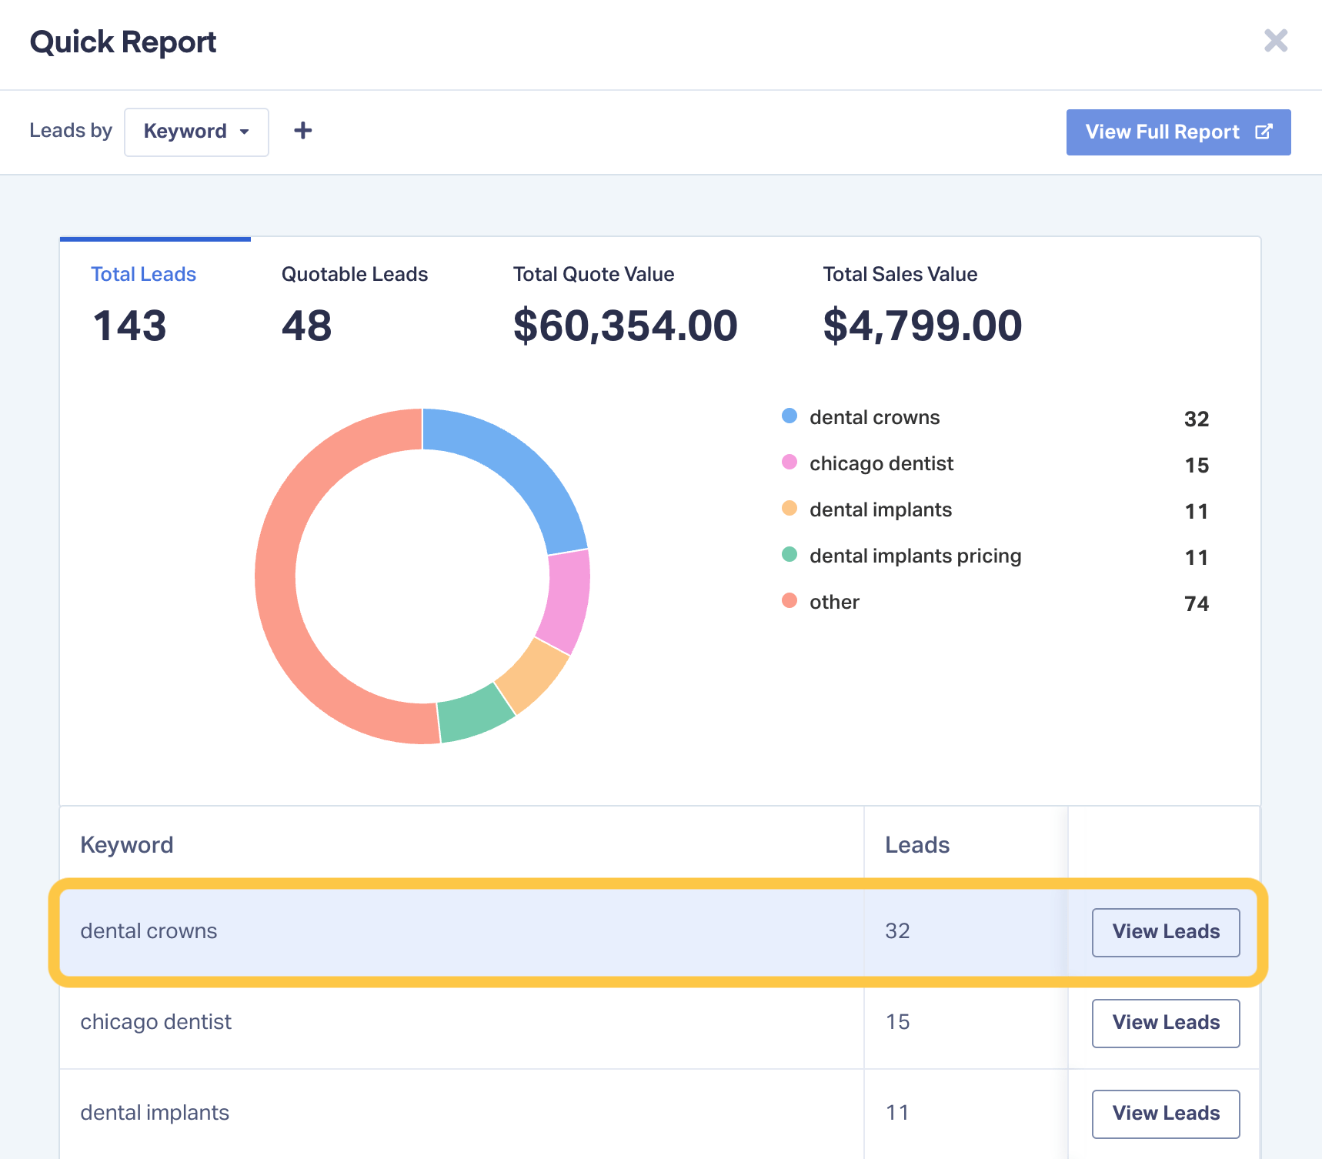The width and height of the screenshot is (1322, 1159).
Task: Click the pink chicago dentist legend dot
Action: pos(790,463)
